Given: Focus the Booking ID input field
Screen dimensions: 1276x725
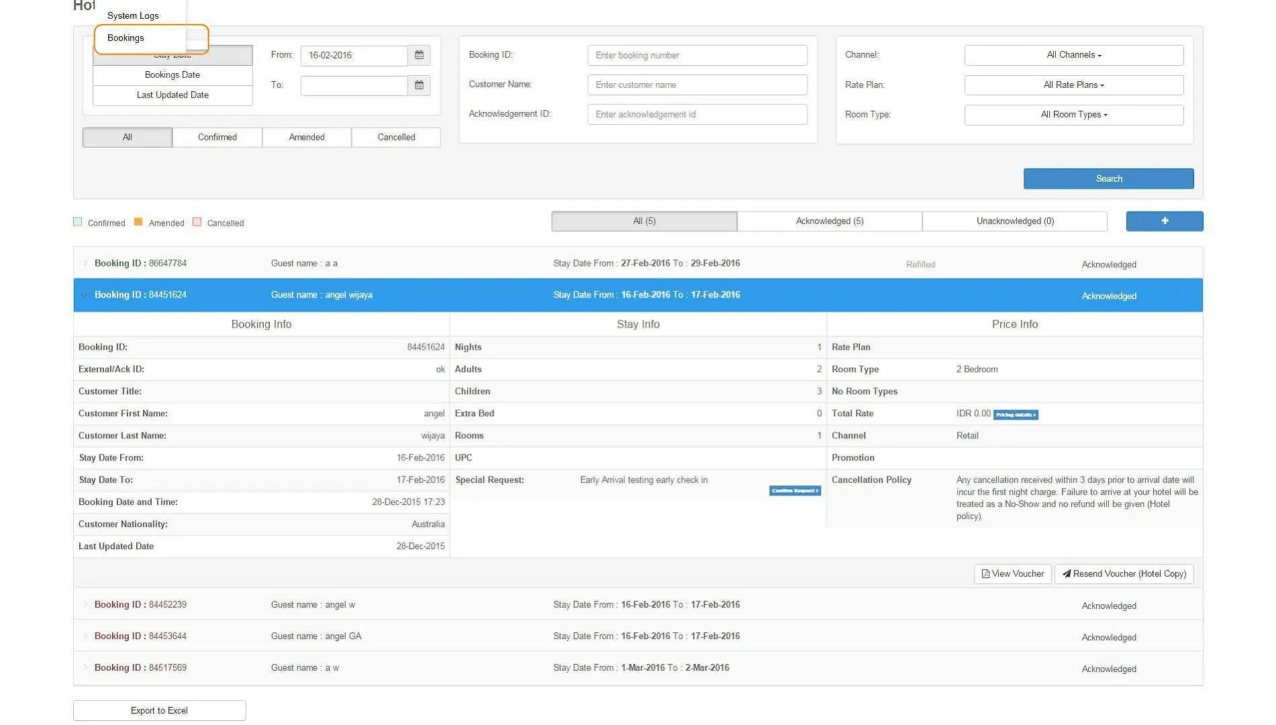Looking at the screenshot, I should click(697, 55).
